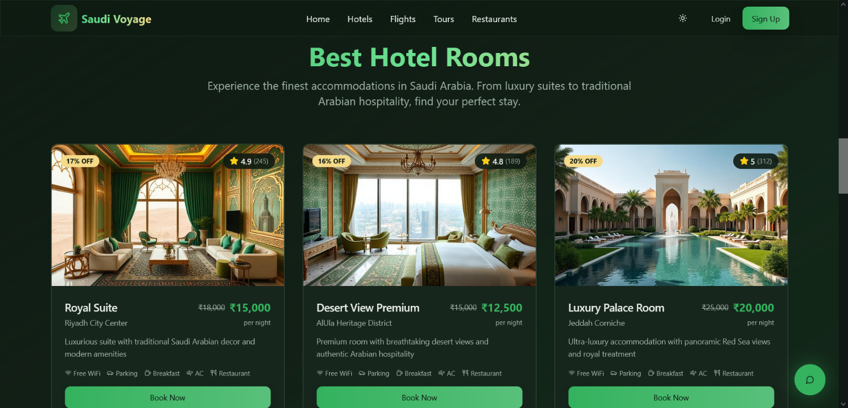Click the AC icon on Desert View Premium card
This screenshot has height=408, width=848.
(x=442, y=373)
